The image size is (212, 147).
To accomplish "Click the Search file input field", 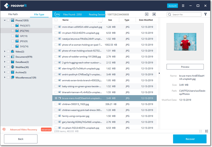I will coord(184,14).
